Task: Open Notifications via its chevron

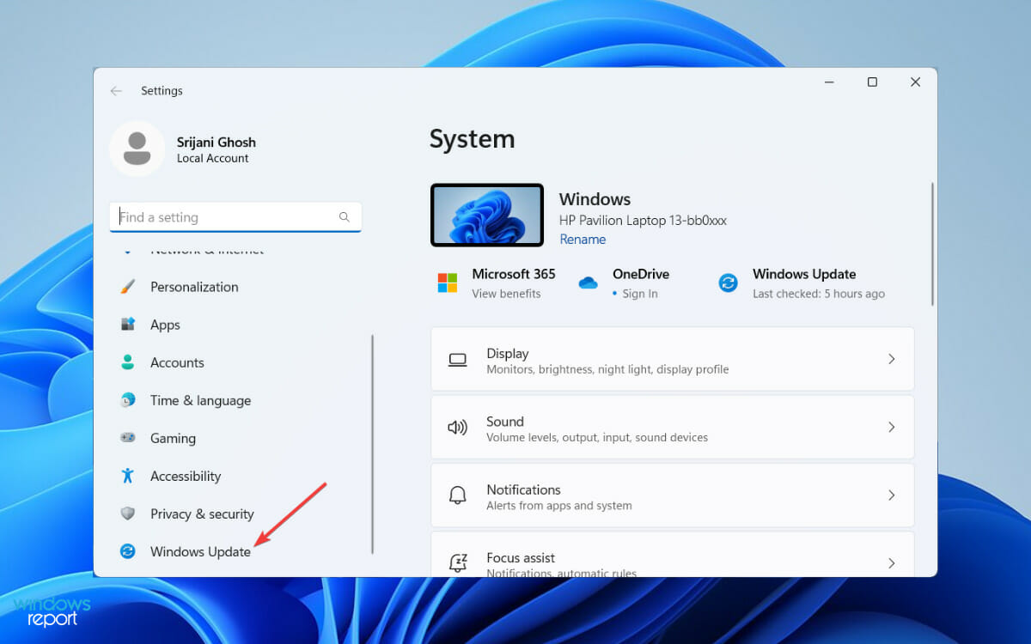Action: pos(891,495)
